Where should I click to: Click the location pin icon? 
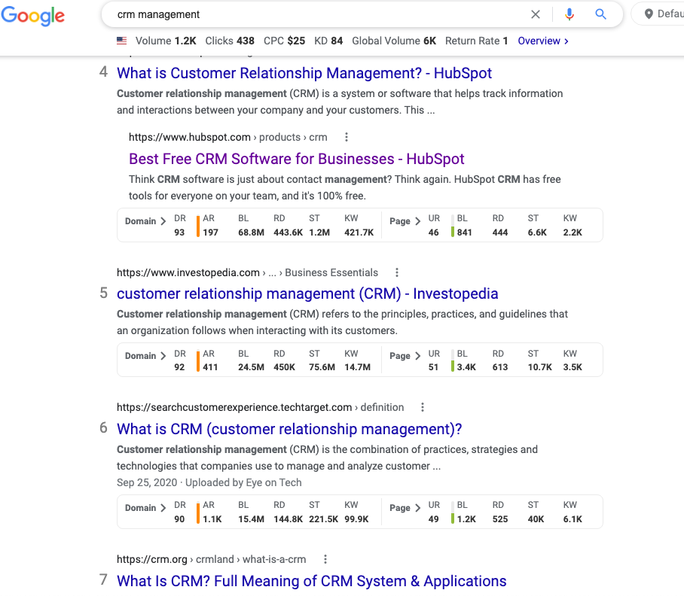pyautogui.click(x=649, y=14)
